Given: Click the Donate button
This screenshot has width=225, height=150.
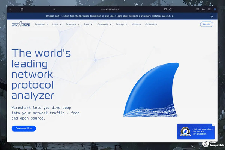Looking at the screenshot, I should pyautogui.click(x=206, y=24).
